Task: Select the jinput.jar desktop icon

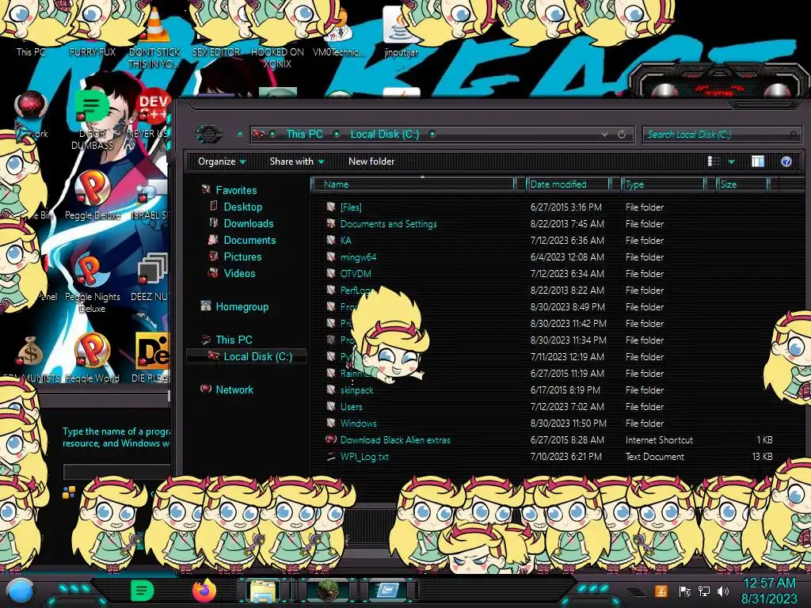Action: click(401, 32)
